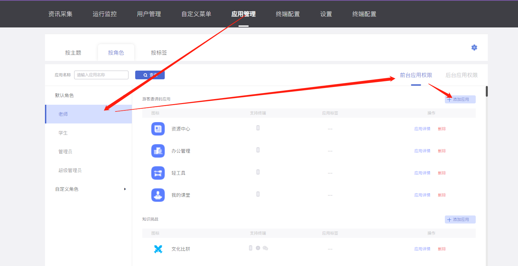Click the chat bubble terminal icon for 文化比拼
Image resolution: width=518 pixels, height=266 pixels.
click(265, 248)
